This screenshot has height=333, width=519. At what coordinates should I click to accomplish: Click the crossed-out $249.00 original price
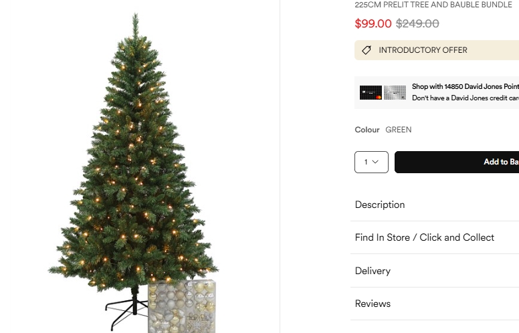[417, 23]
